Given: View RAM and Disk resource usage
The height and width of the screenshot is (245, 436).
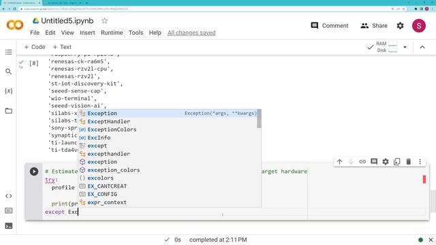Looking at the screenshot, I should tap(387, 47).
